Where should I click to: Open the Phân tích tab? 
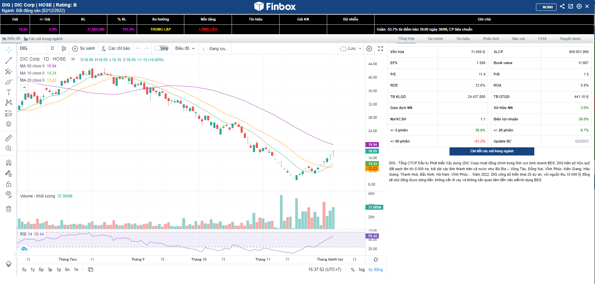point(491,39)
